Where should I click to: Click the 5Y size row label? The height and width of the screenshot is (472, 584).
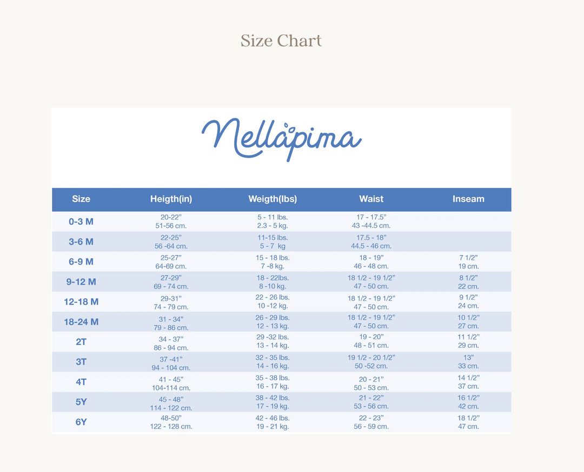click(81, 402)
